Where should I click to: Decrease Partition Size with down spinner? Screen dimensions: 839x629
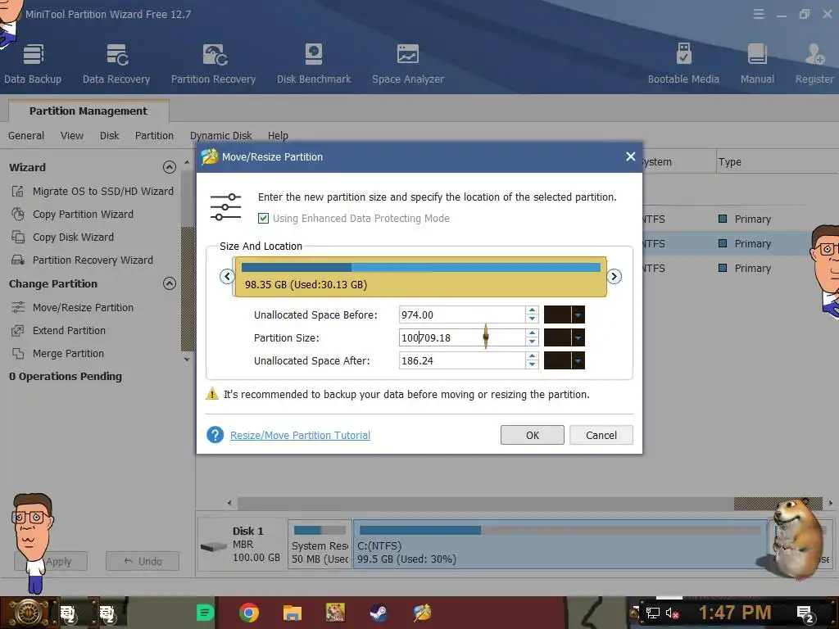[532, 342]
